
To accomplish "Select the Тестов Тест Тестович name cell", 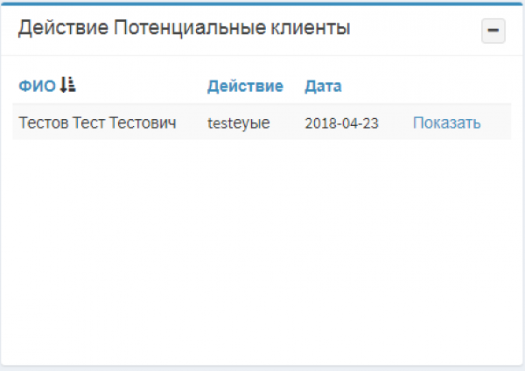I will pos(97,122).
